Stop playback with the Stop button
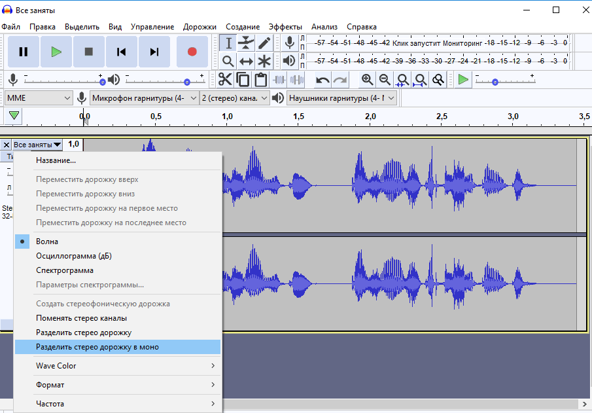The width and height of the screenshot is (592, 413). [x=89, y=52]
